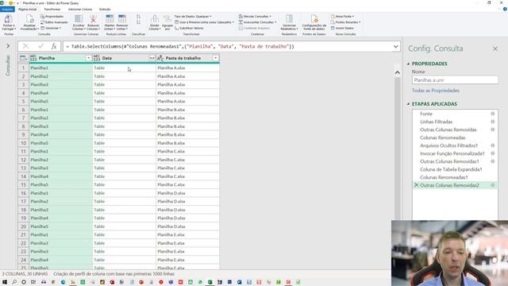508x286 pixels.
Task: Open Planilha column filter dropdown
Action: pyautogui.click(x=88, y=58)
